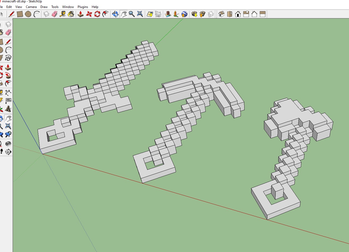Open the Edit menu
The image size is (349, 252).
(9, 7)
